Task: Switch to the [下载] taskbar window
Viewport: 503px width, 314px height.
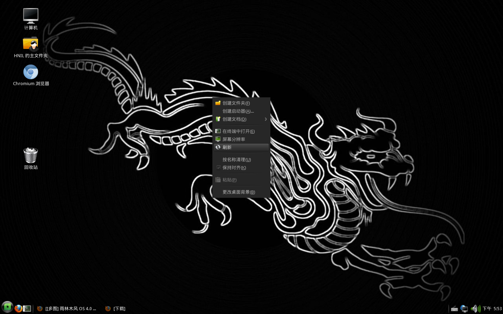Action: pos(116,308)
